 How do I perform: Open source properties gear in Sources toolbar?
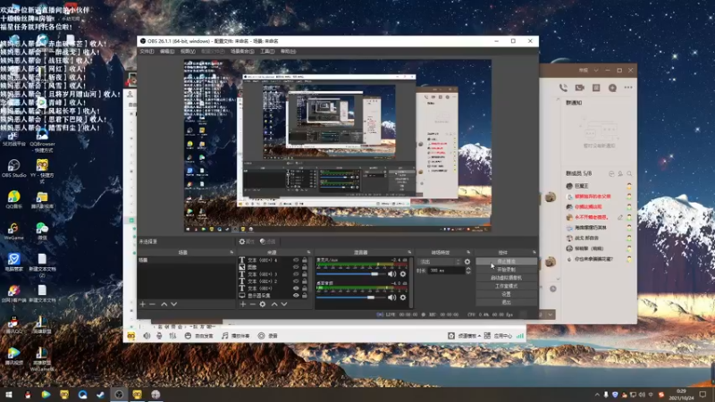click(x=263, y=304)
